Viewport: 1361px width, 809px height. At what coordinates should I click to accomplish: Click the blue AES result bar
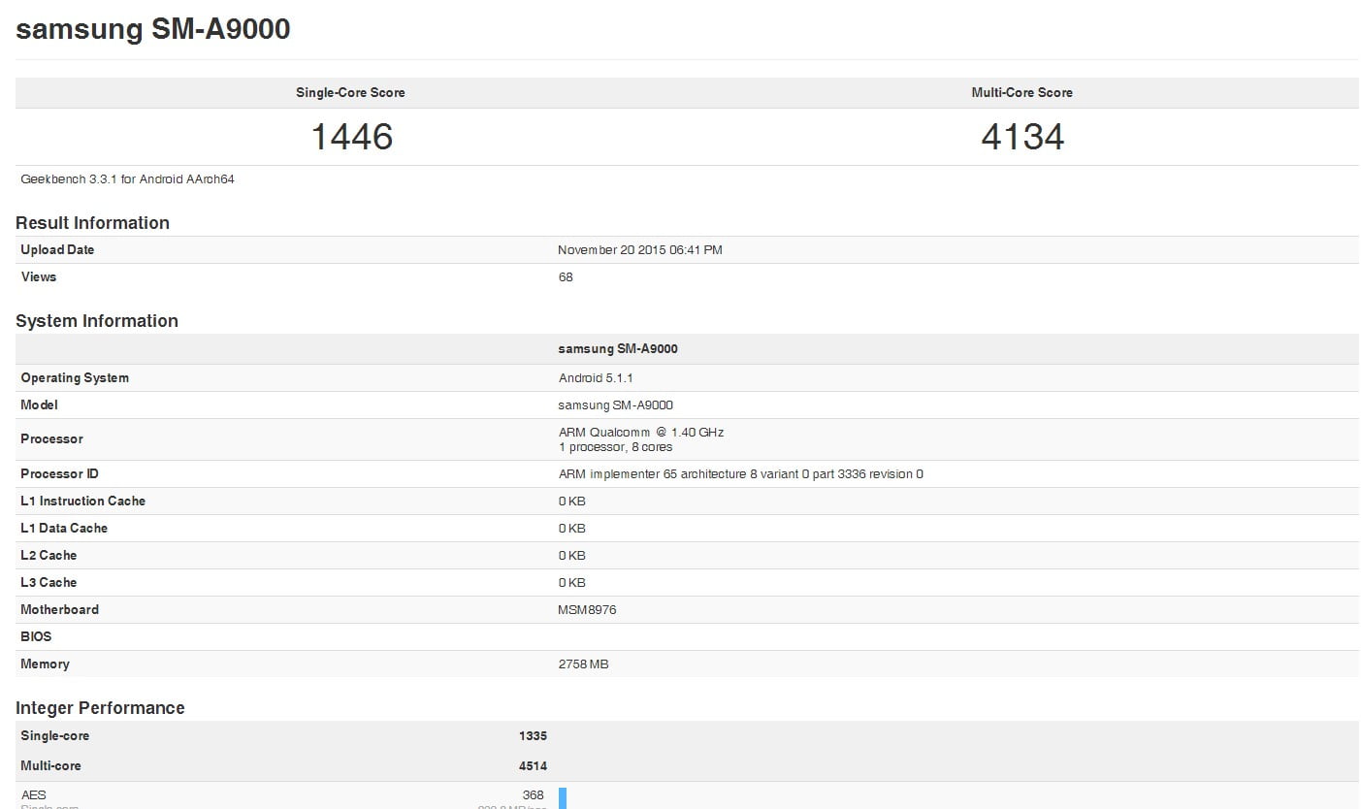(x=563, y=797)
